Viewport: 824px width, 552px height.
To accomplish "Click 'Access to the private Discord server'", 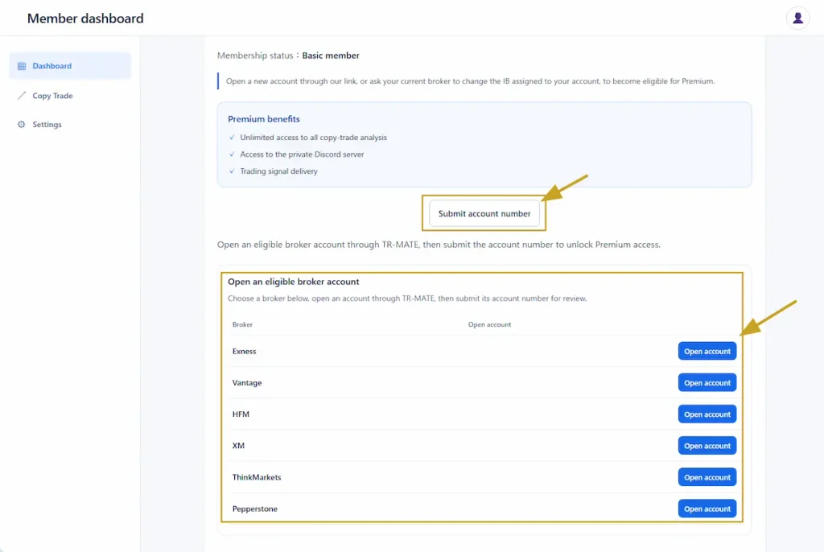I will [302, 154].
